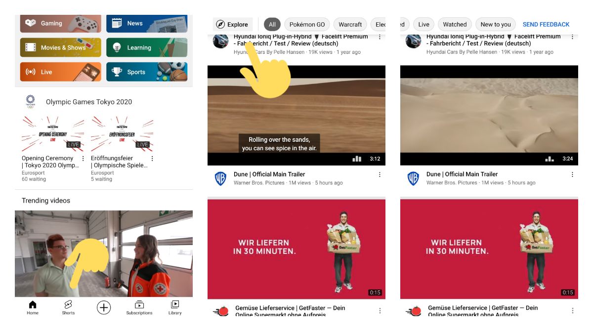Select the 'Opening Ceremony | Tokyo 2020' title
The height and width of the screenshot is (331, 593).
pos(50,162)
